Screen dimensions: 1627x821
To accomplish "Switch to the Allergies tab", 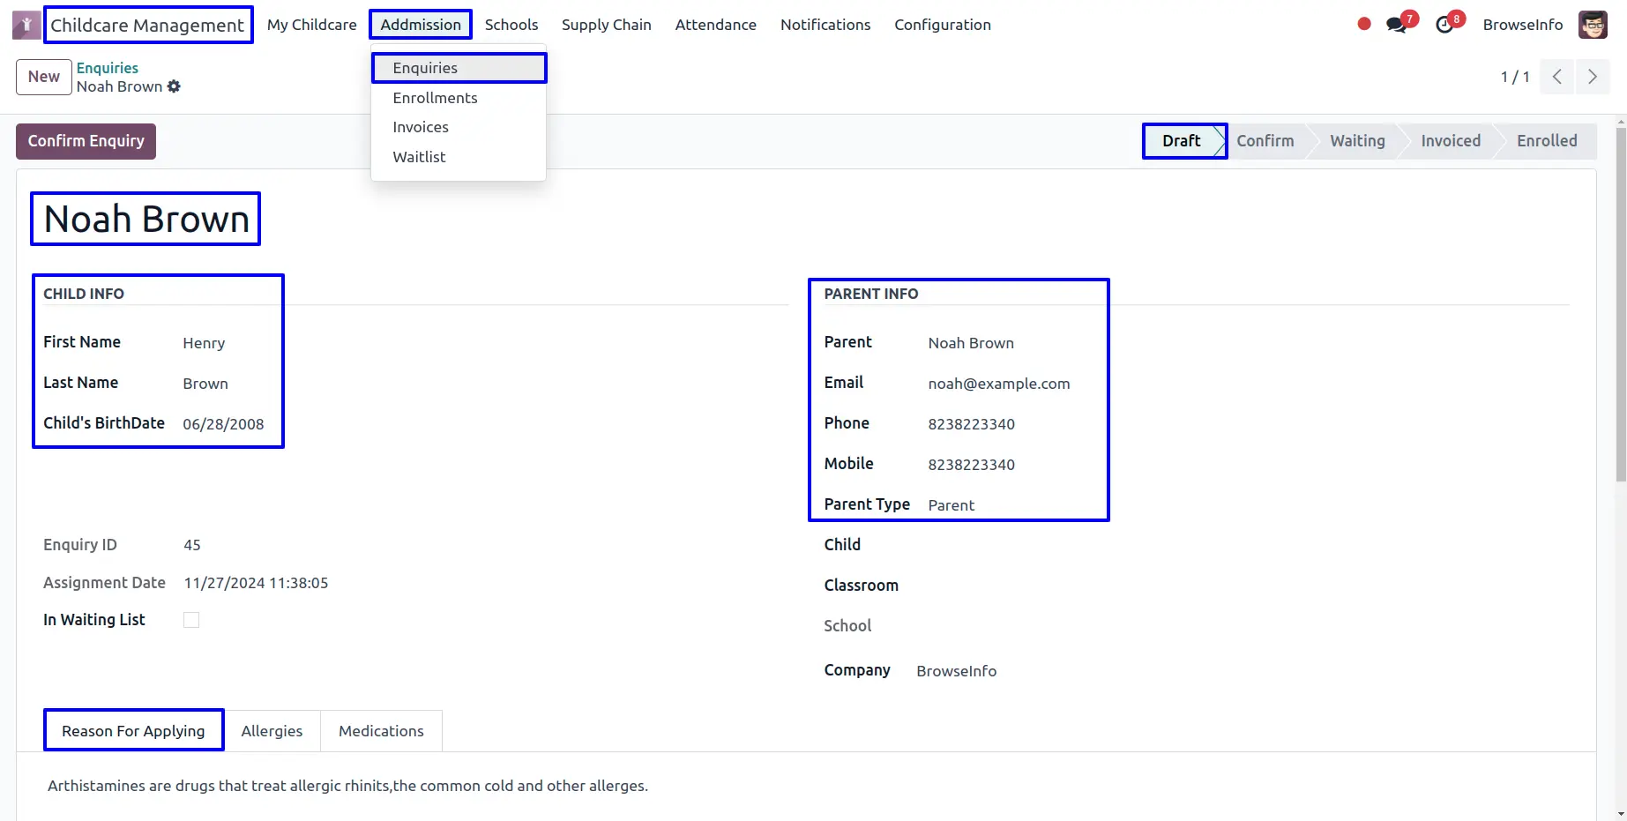I will [272, 731].
